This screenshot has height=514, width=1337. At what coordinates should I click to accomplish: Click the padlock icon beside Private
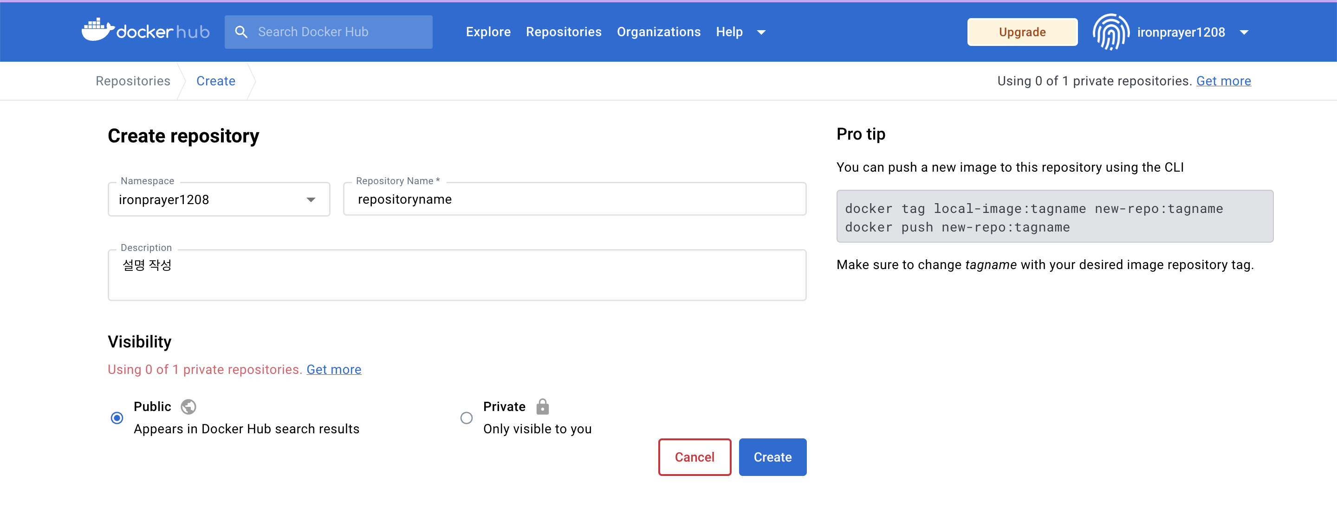click(542, 407)
